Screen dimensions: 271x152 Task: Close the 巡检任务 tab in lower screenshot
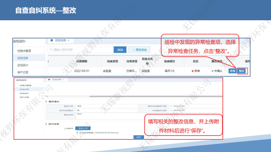(x=64, y=80)
